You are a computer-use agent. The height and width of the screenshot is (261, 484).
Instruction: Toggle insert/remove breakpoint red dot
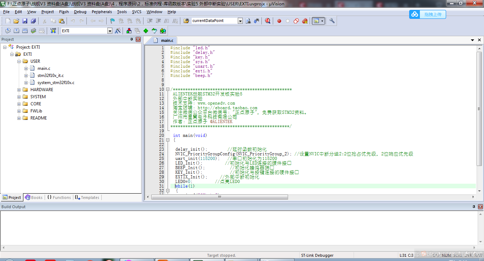279,21
